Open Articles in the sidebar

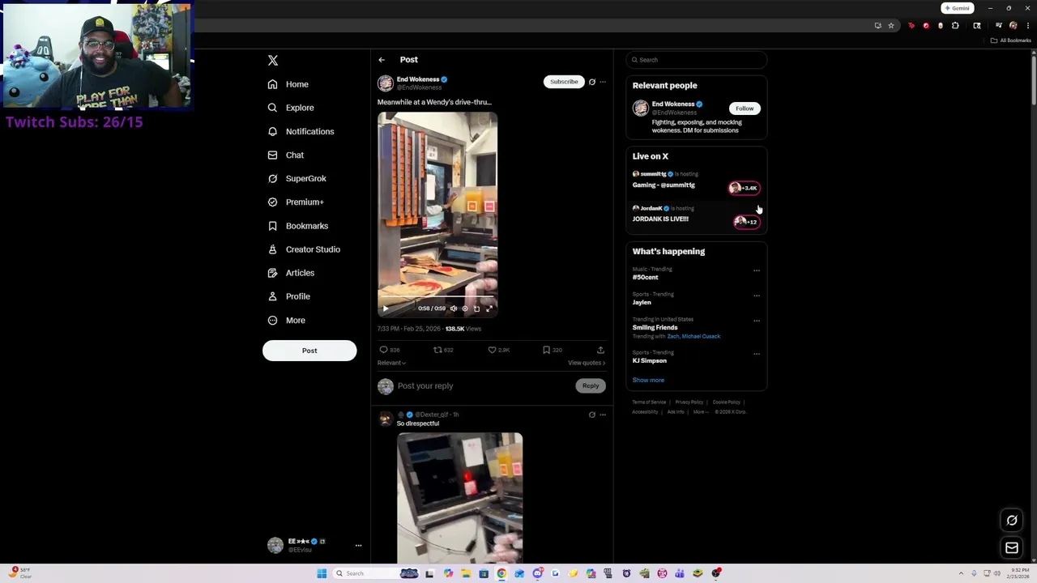(290, 273)
